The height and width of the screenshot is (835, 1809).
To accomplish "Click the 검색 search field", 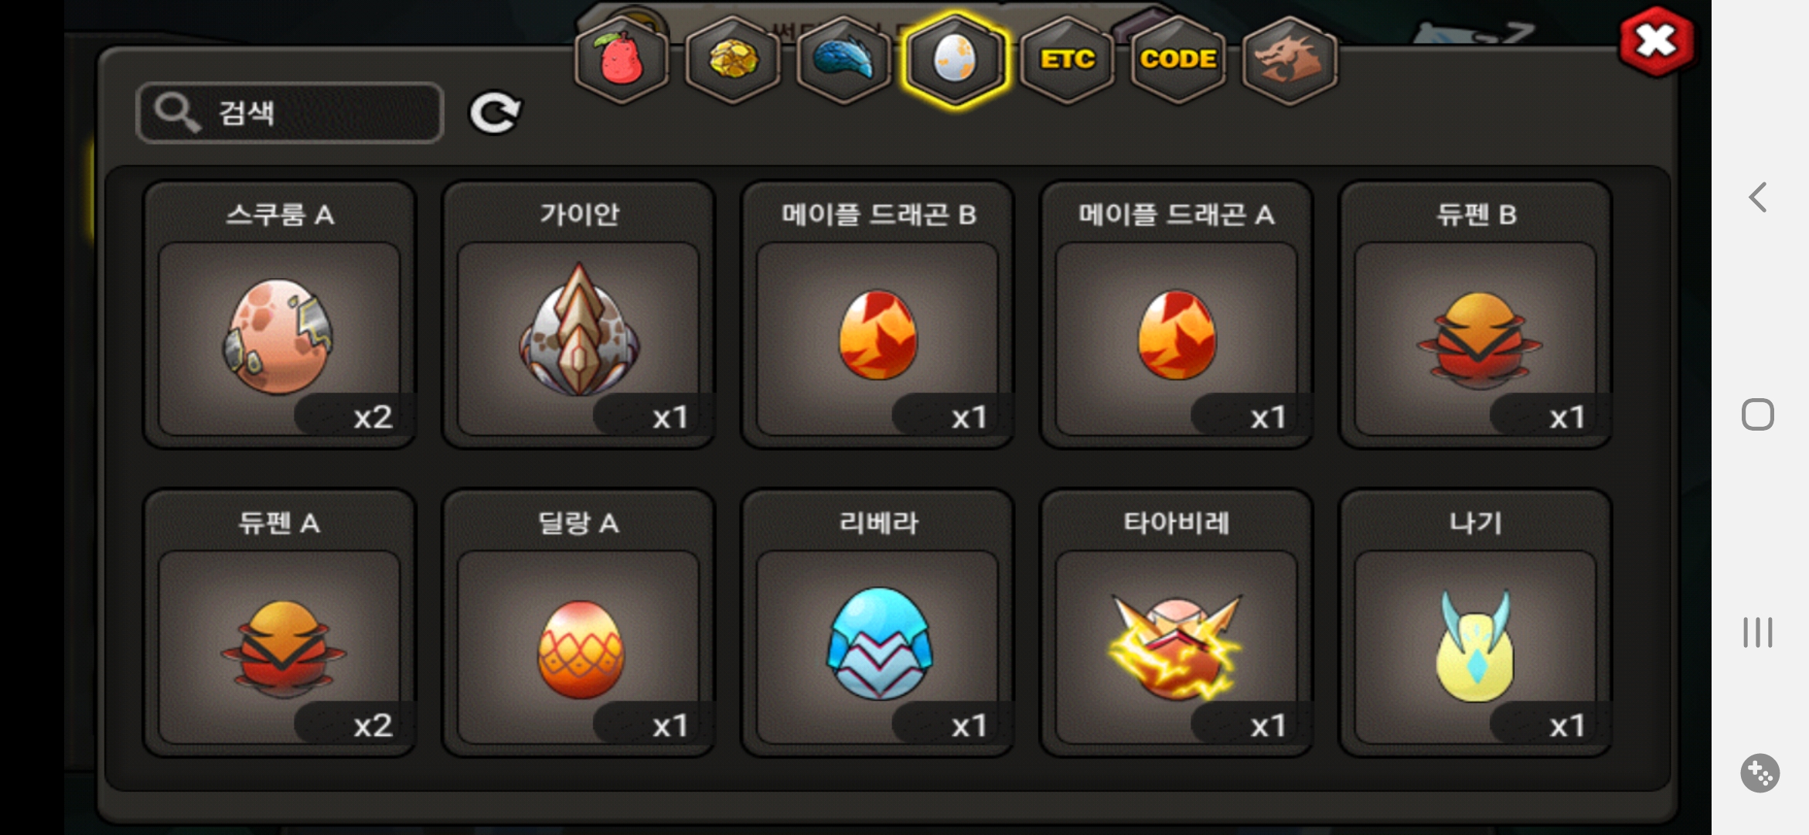I will coord(290,113).
